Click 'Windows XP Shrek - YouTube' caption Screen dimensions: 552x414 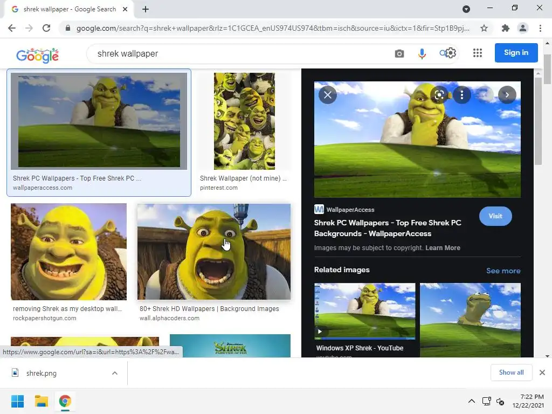[x=360, y=348]
